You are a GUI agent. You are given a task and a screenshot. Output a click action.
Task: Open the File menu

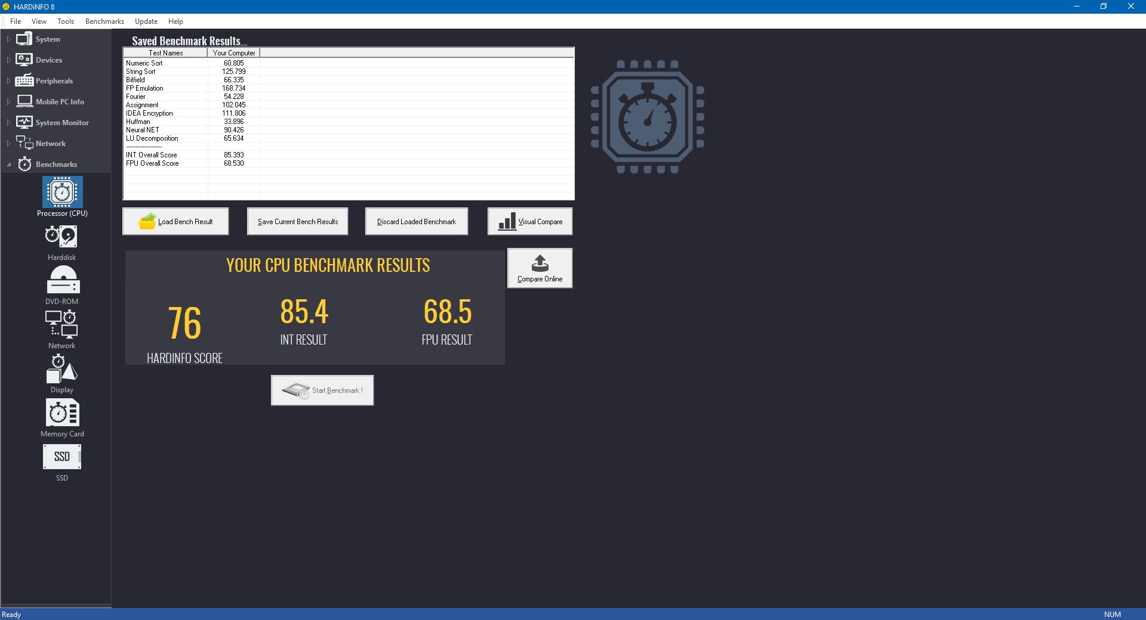point(16,21)
